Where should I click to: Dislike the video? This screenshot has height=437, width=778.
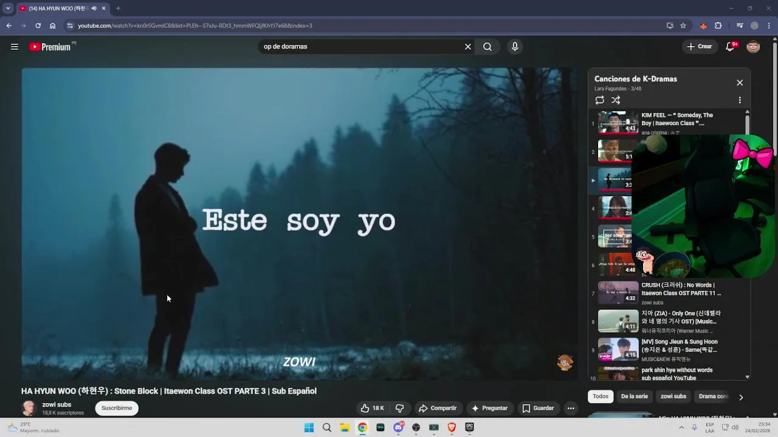399,408
